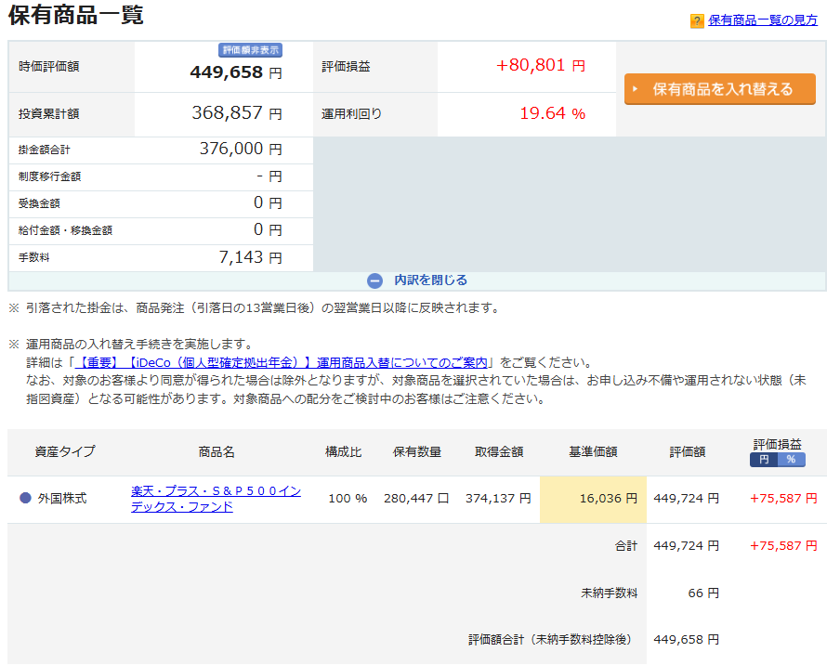
Task: Switch 評価損益 display to percent
Action: pos(791,460)
